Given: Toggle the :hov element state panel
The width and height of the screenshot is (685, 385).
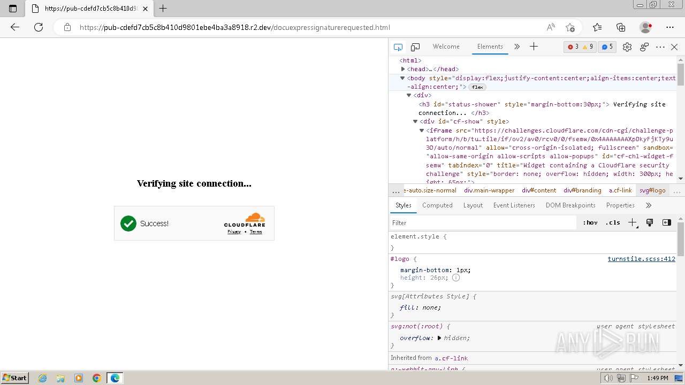Looking at the screenshot, I should coord(590,223).
